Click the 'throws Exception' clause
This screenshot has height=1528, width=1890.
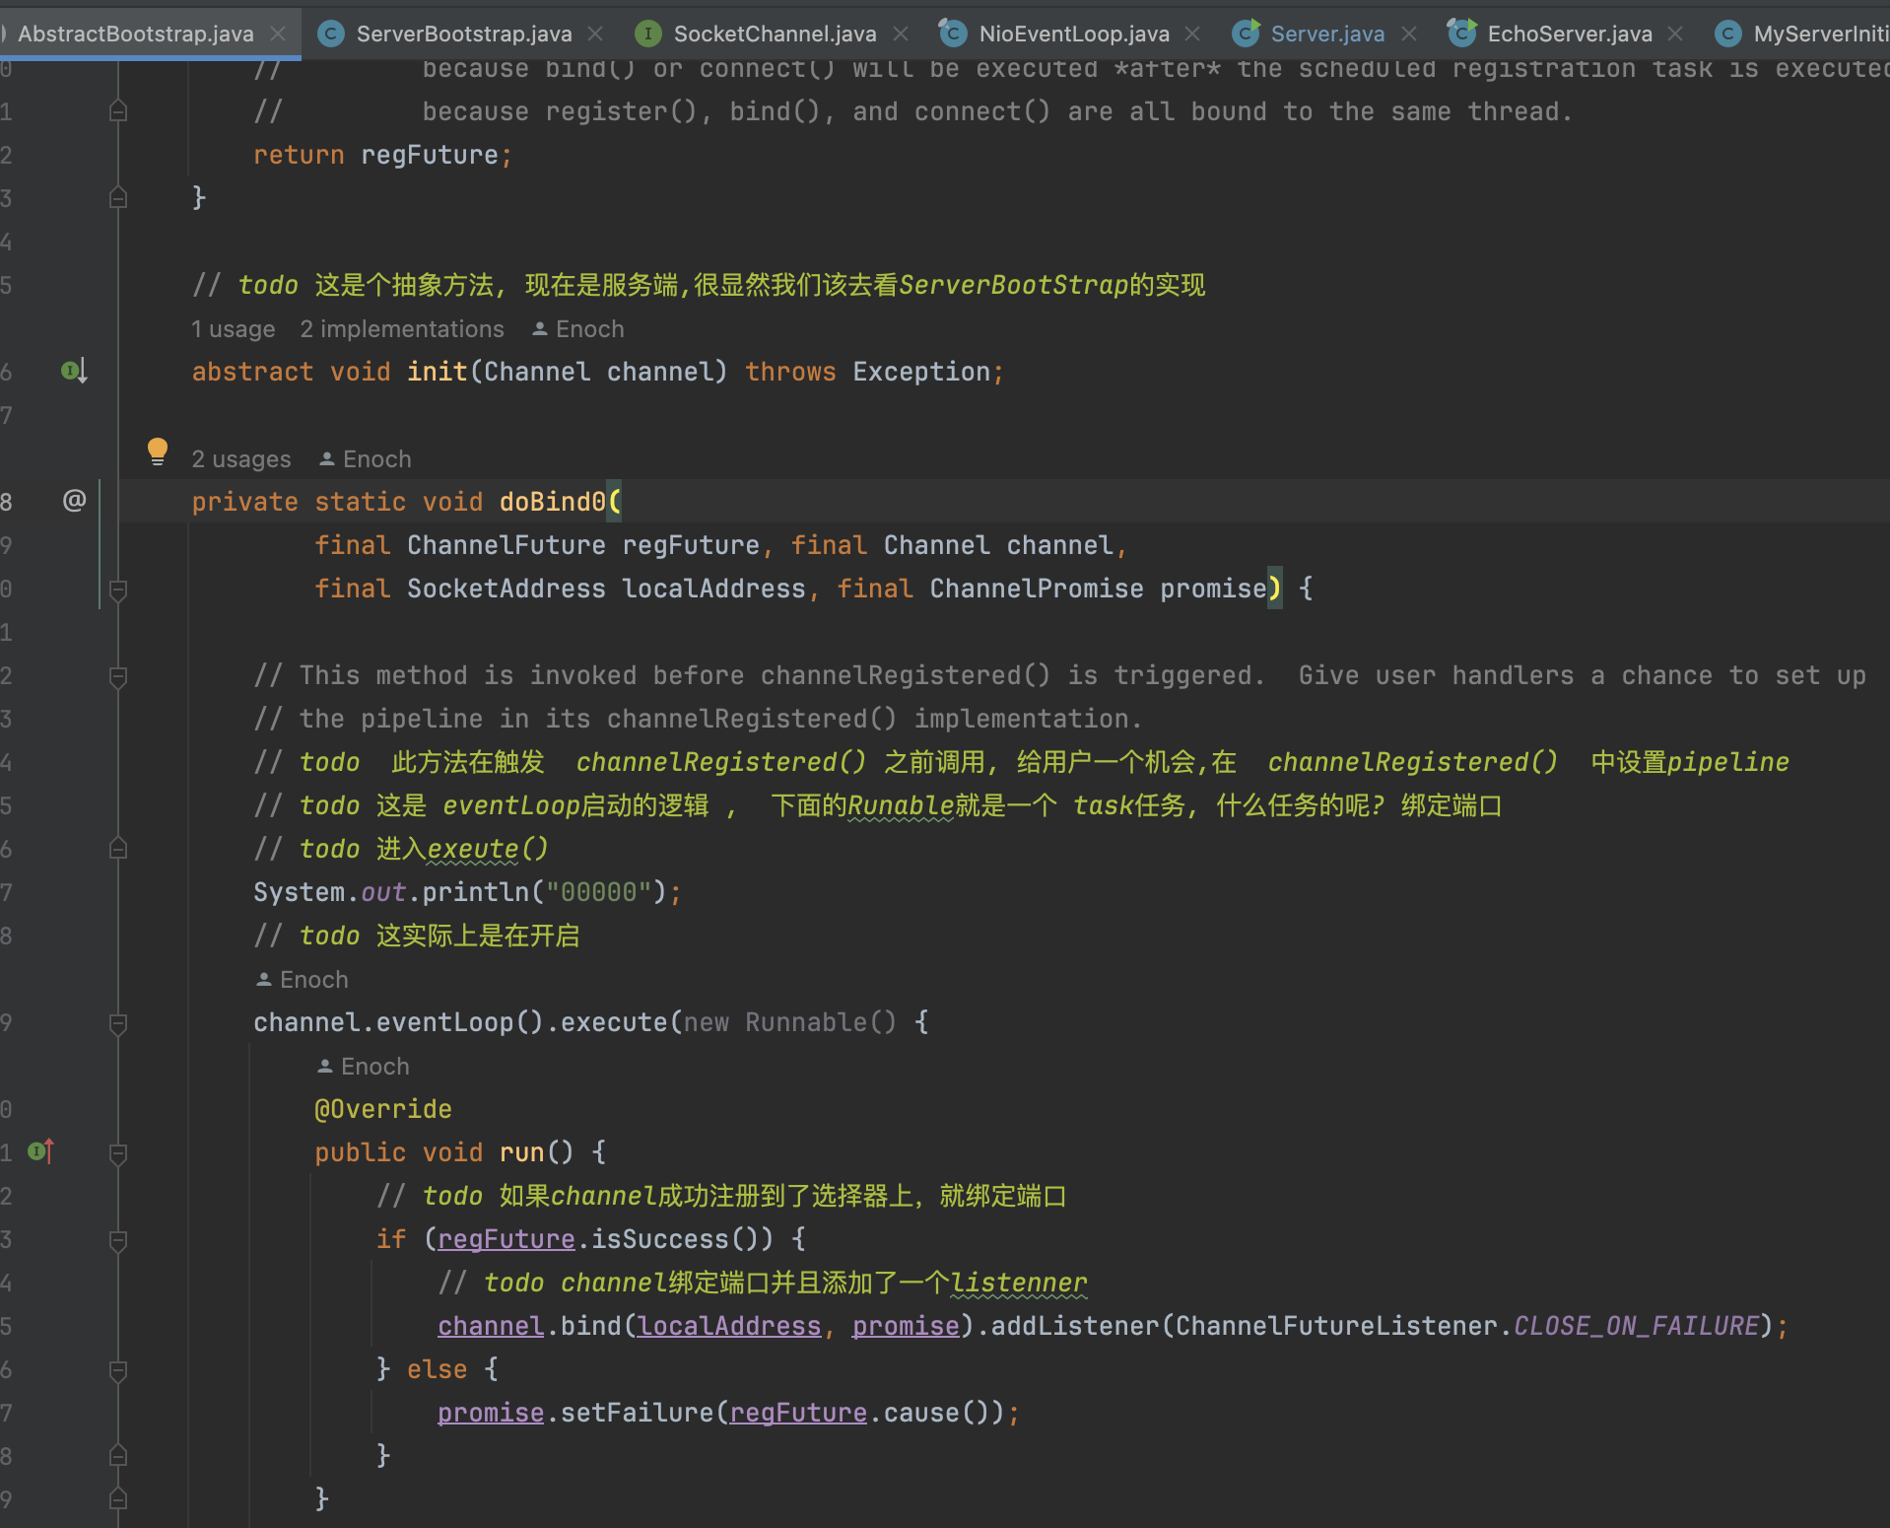pos(866,372)
